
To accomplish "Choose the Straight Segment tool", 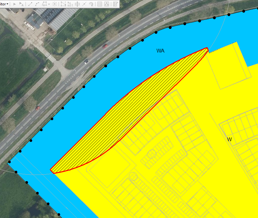I will click(30, 4).
